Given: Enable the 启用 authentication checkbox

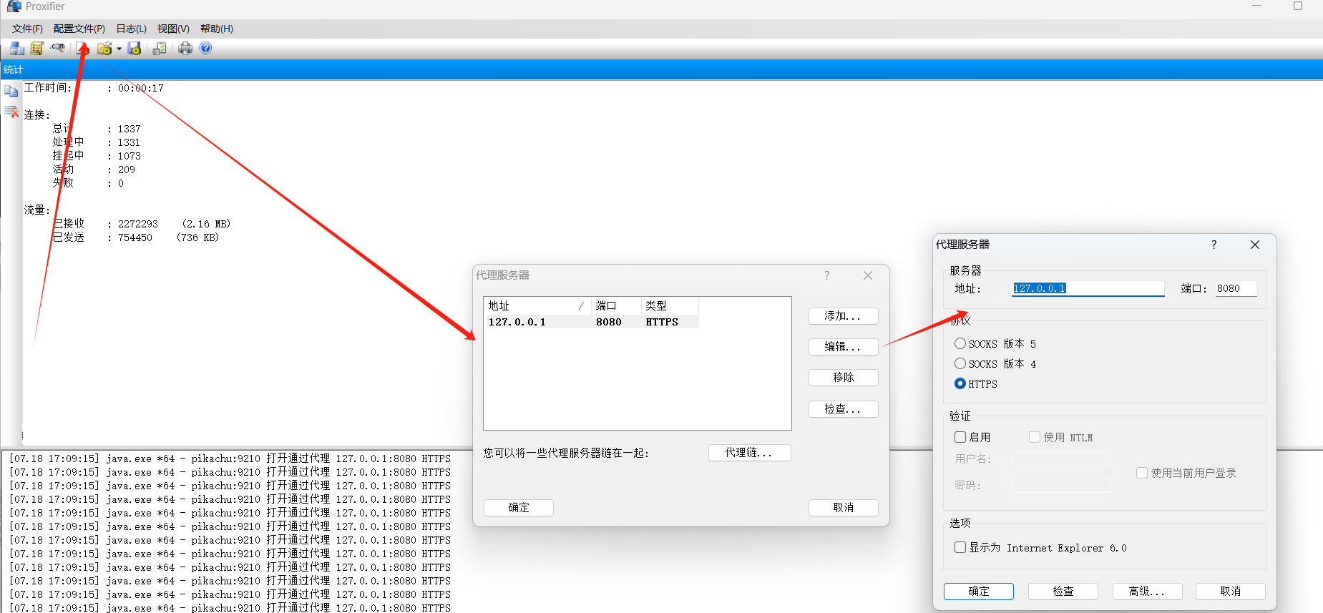Looking at the screenshot, I should tap(960, 436).
